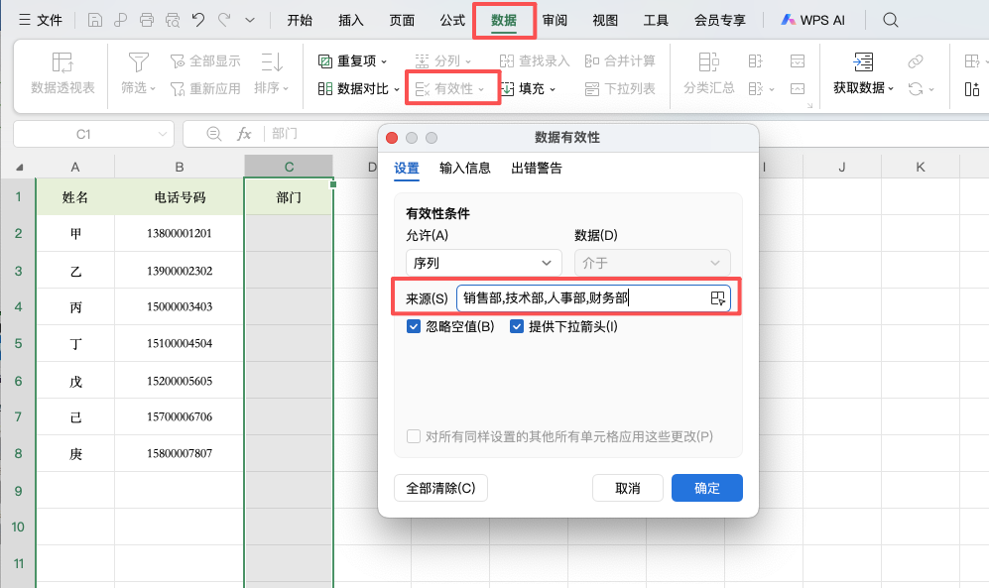Switch to the 页面 tab
The height and width of the screenshot is (588, 989).
402,20
